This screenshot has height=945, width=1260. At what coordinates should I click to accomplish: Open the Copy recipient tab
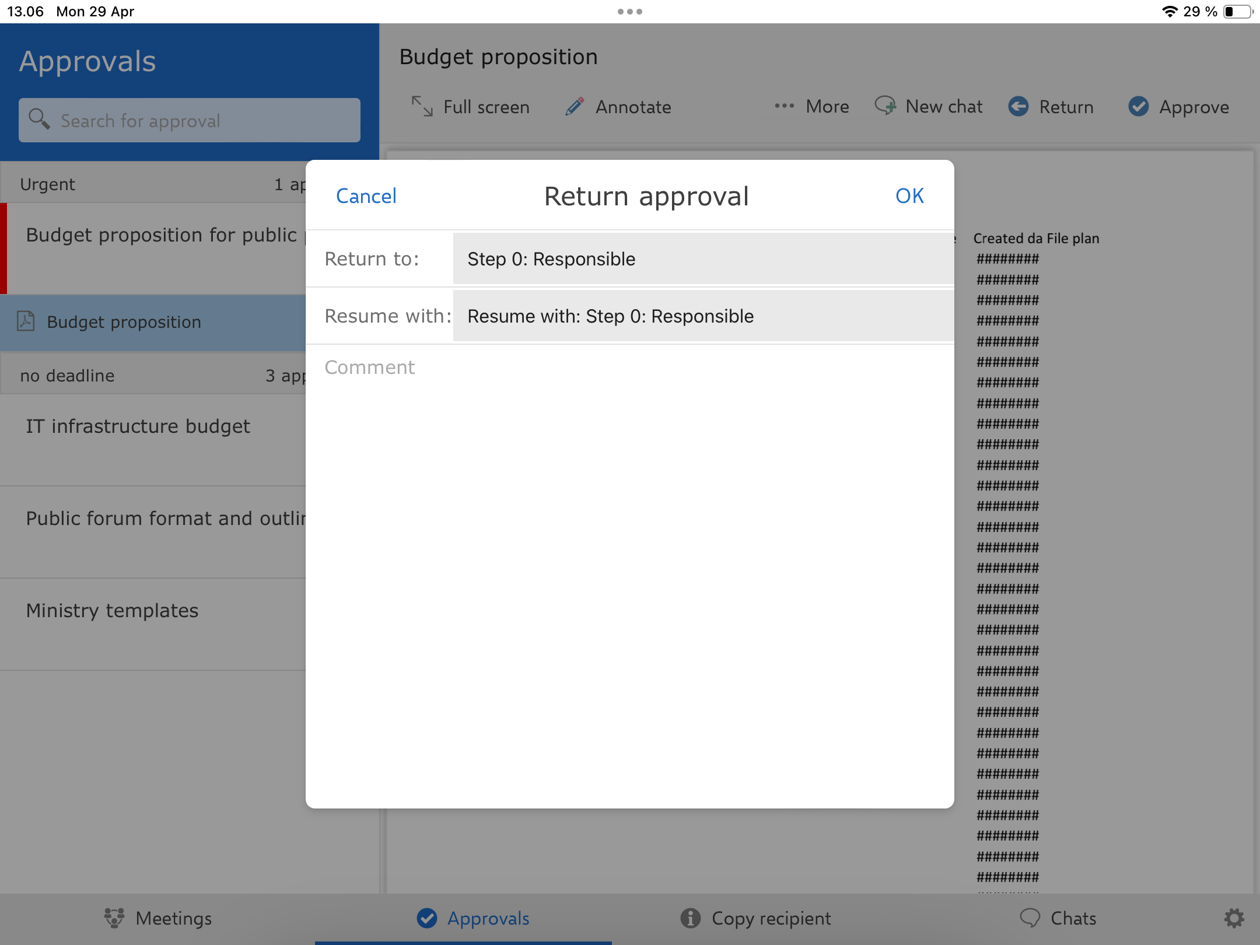click(755, 918)
